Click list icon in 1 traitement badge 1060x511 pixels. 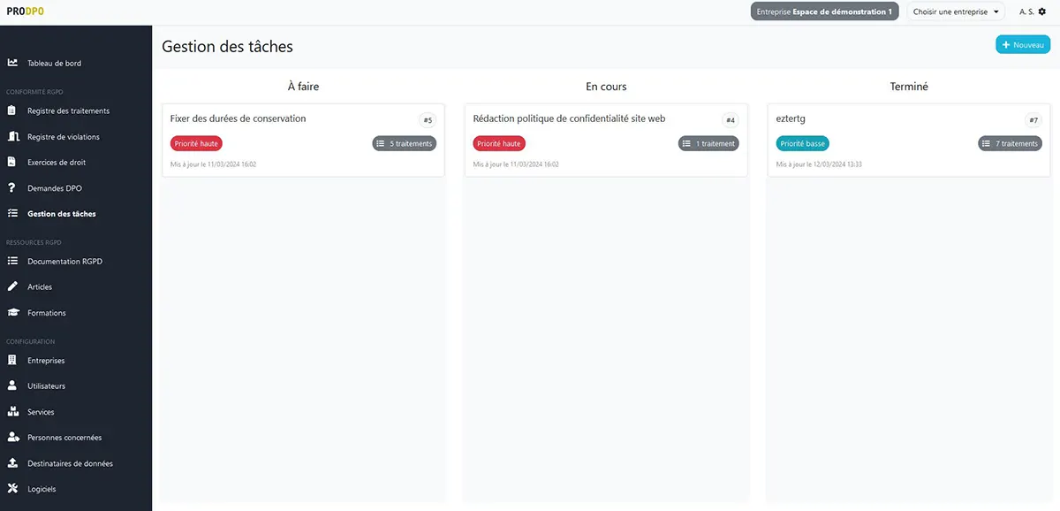coord(686,143)
